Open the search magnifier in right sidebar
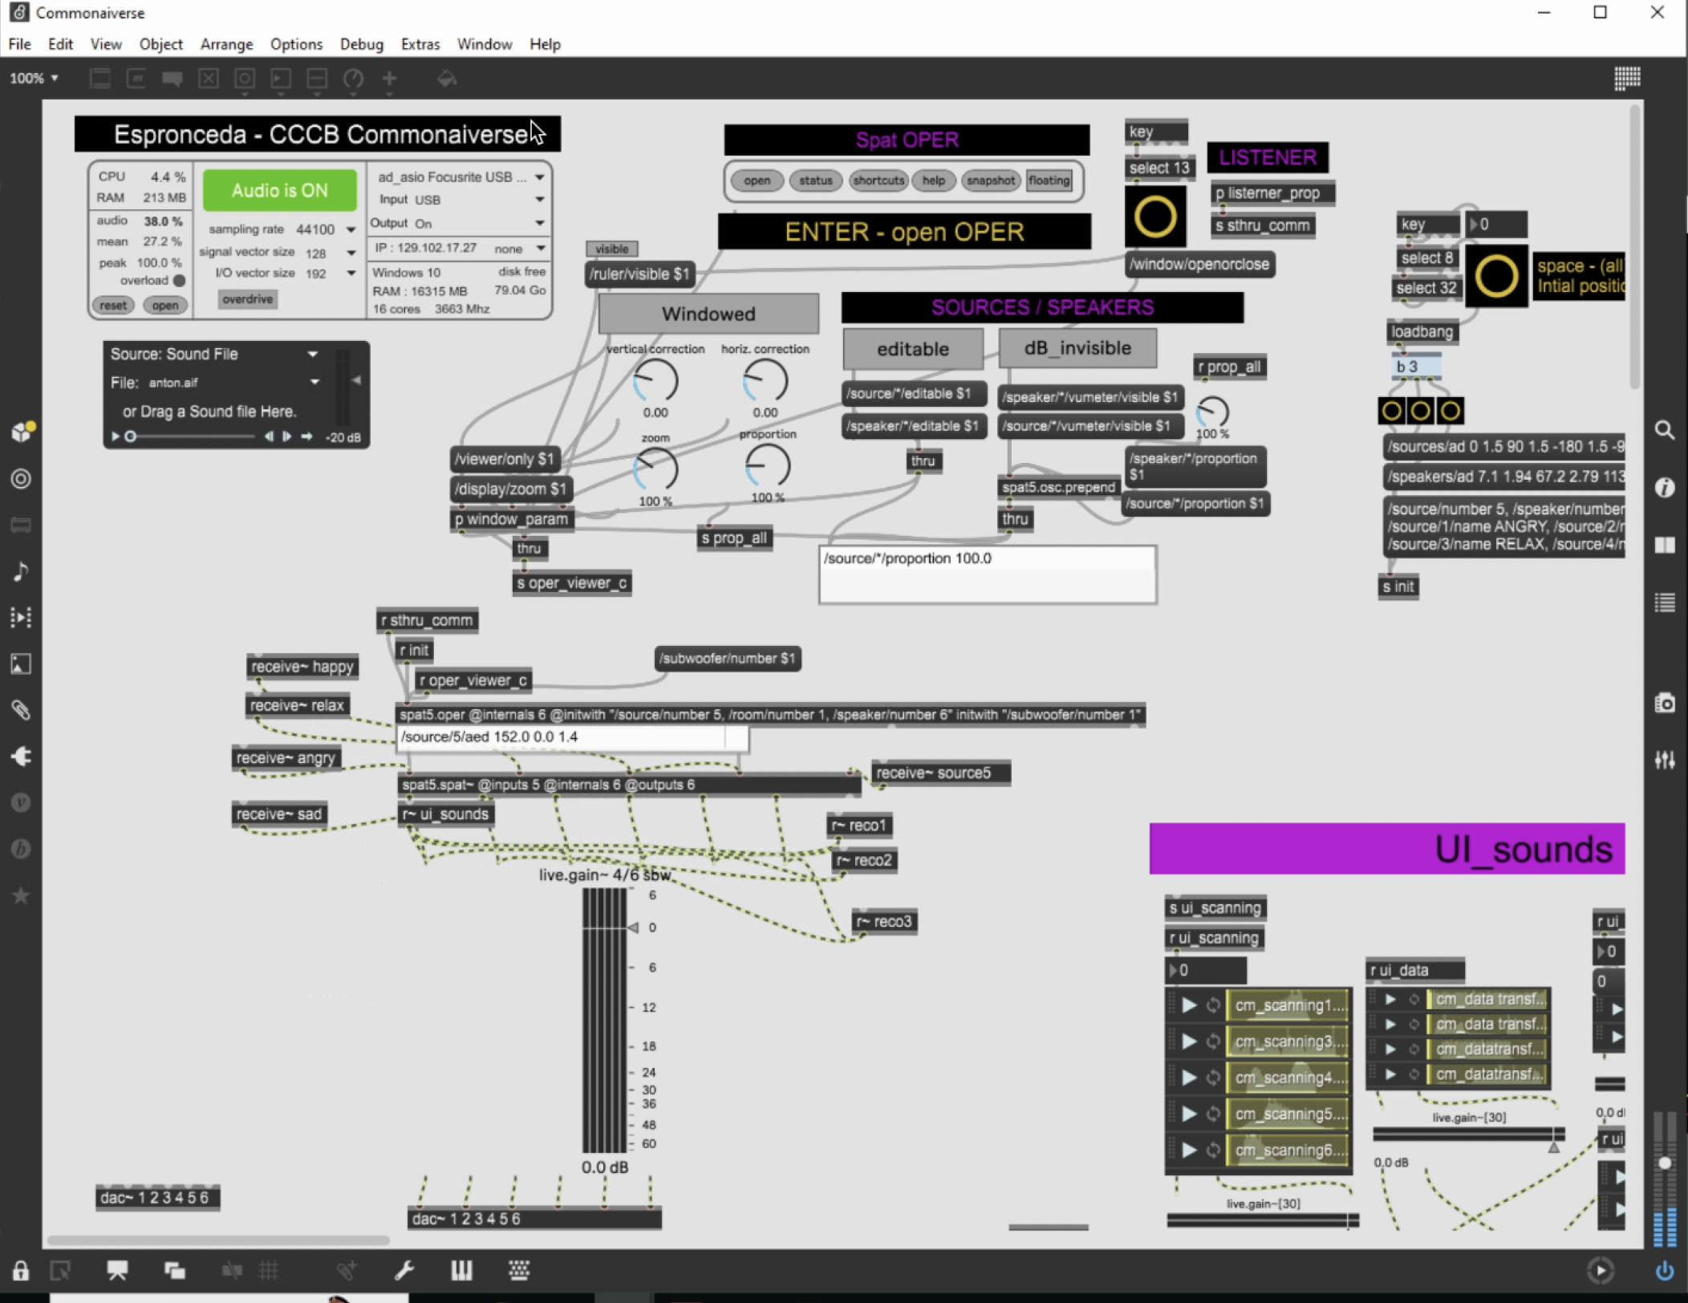 pyautogui.click(x=1665, y=431)
